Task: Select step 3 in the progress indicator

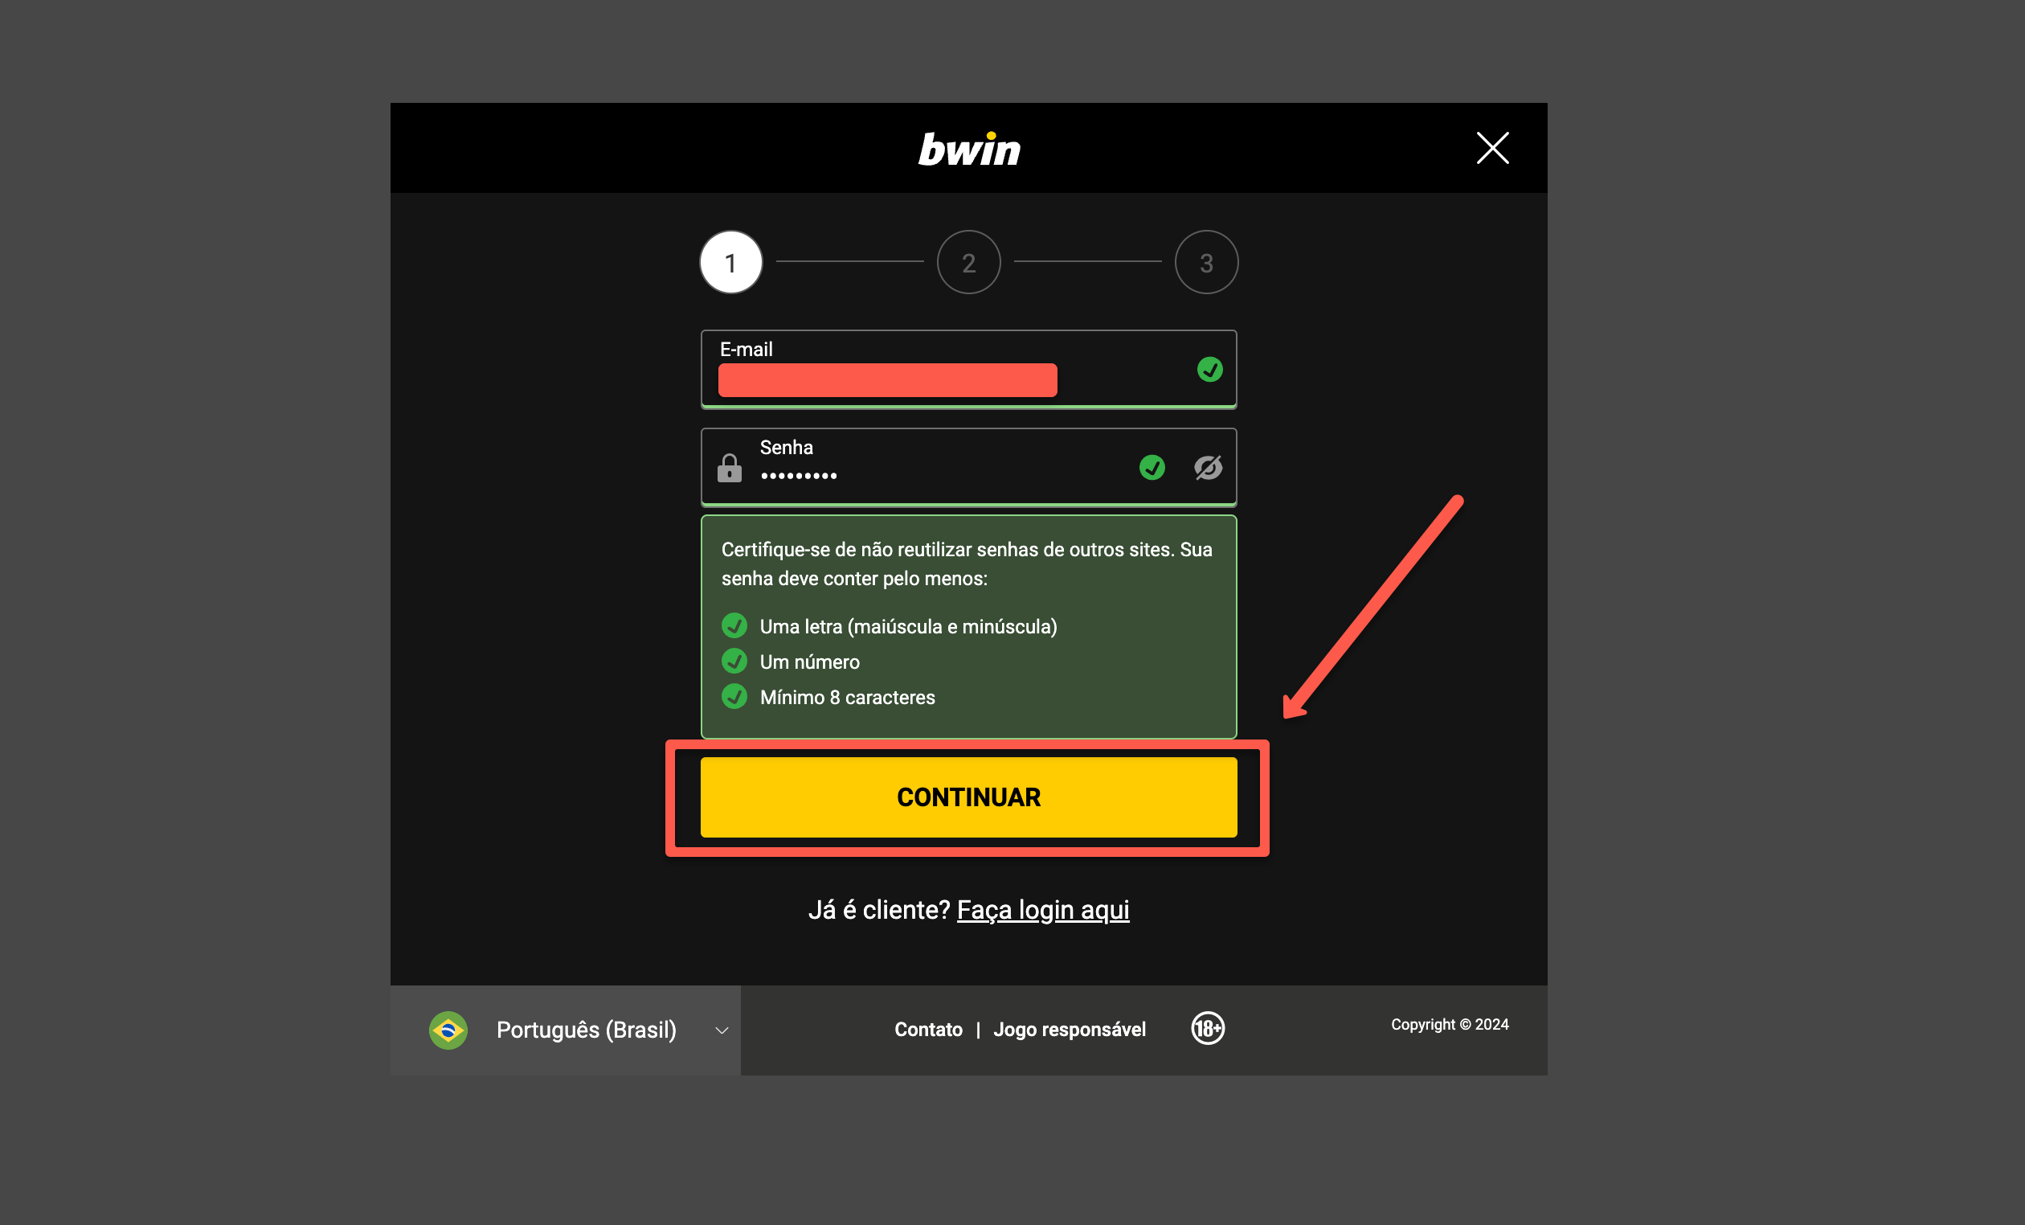Action: tap(1206, 262)
